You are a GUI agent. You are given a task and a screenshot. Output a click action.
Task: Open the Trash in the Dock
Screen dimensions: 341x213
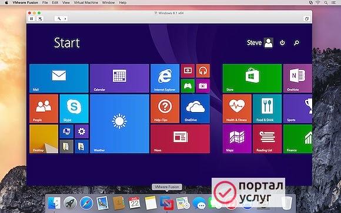click(287, 203)
